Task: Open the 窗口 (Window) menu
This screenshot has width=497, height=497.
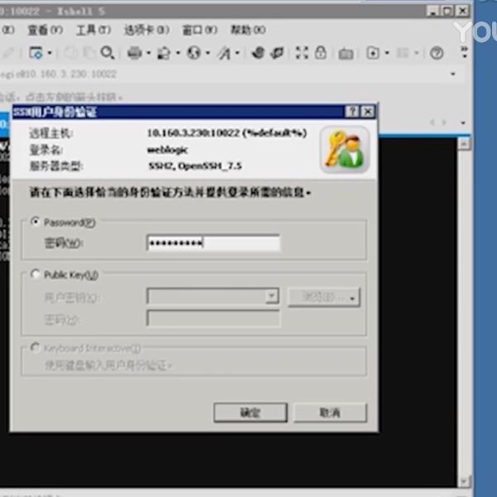Action: pos(197,30)
